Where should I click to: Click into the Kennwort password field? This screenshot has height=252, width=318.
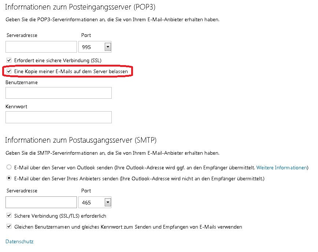point(59,117)
